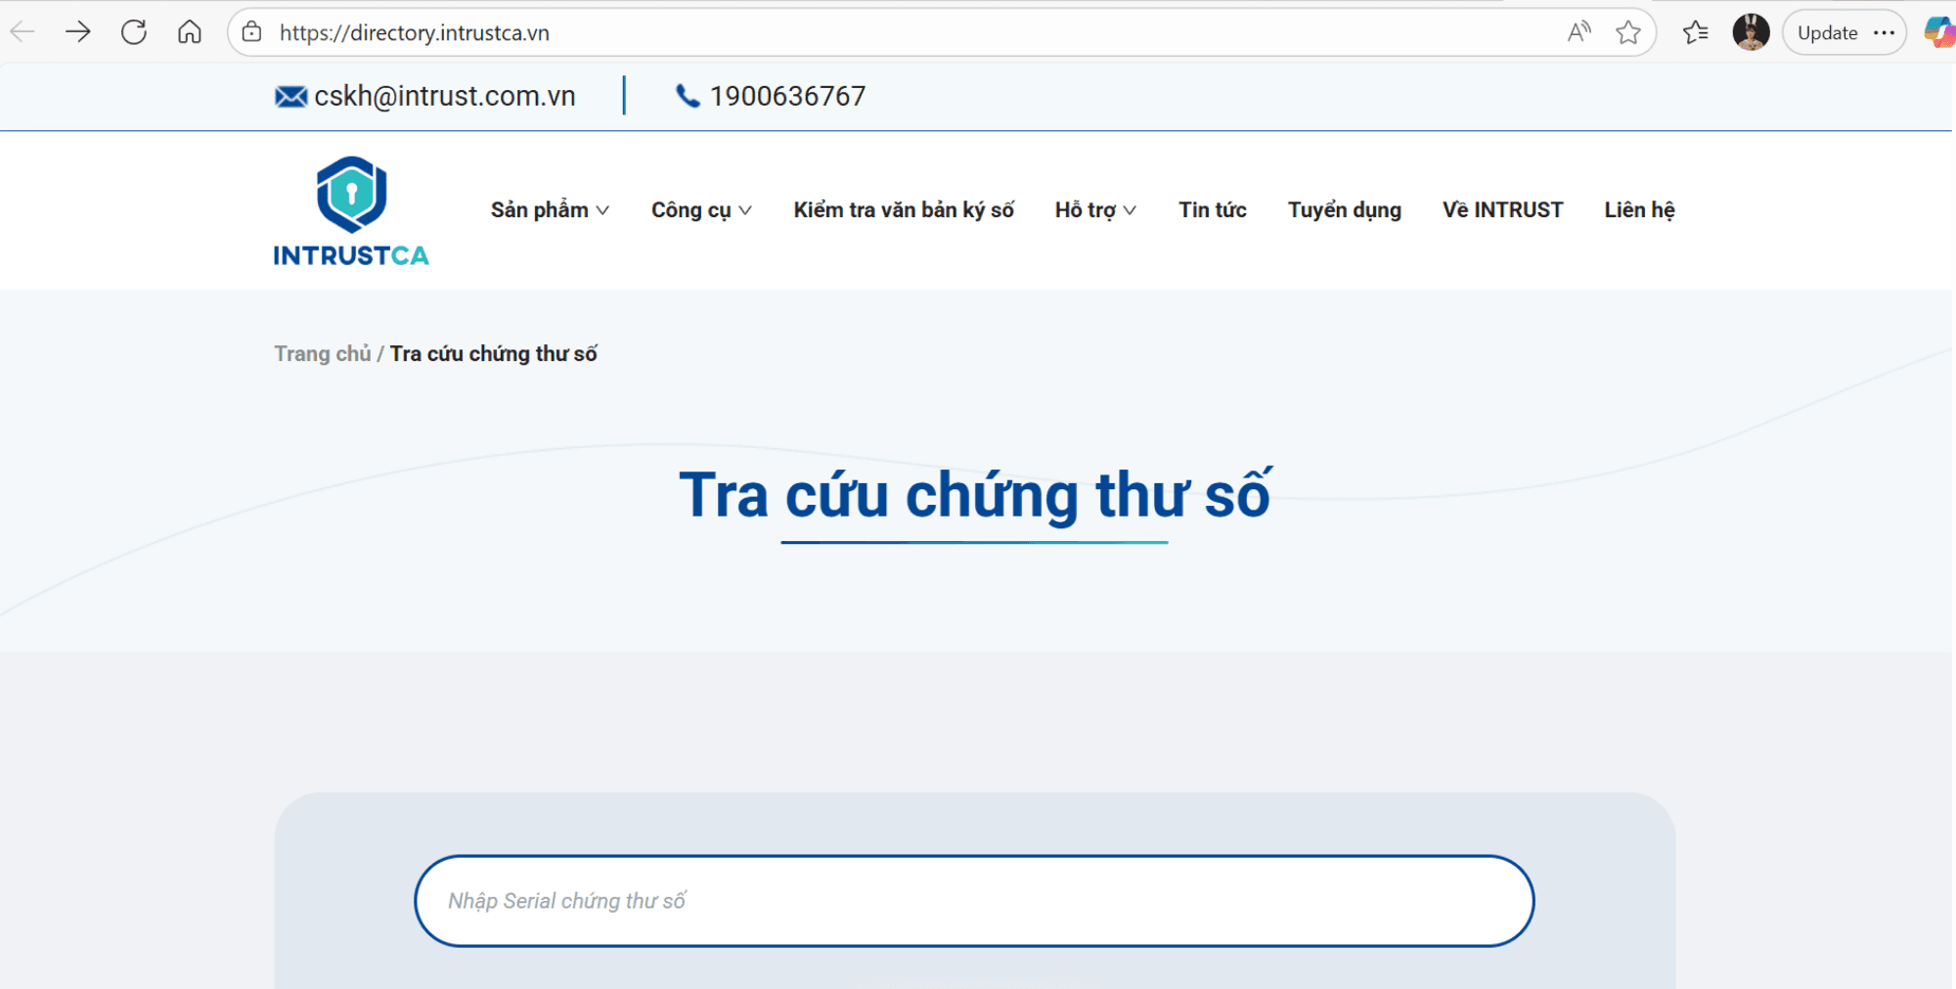Open browser settings ellipsis menu
The width and height of the screenshot is (1956, 989).
pyautogui.click(x=1885, y=32)
